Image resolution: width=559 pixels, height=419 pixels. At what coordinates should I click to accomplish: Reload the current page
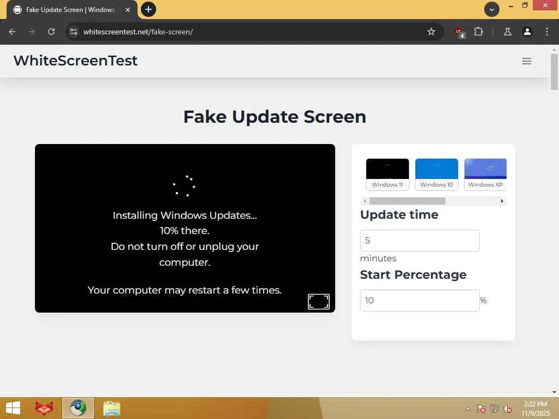tap(51, 32)
